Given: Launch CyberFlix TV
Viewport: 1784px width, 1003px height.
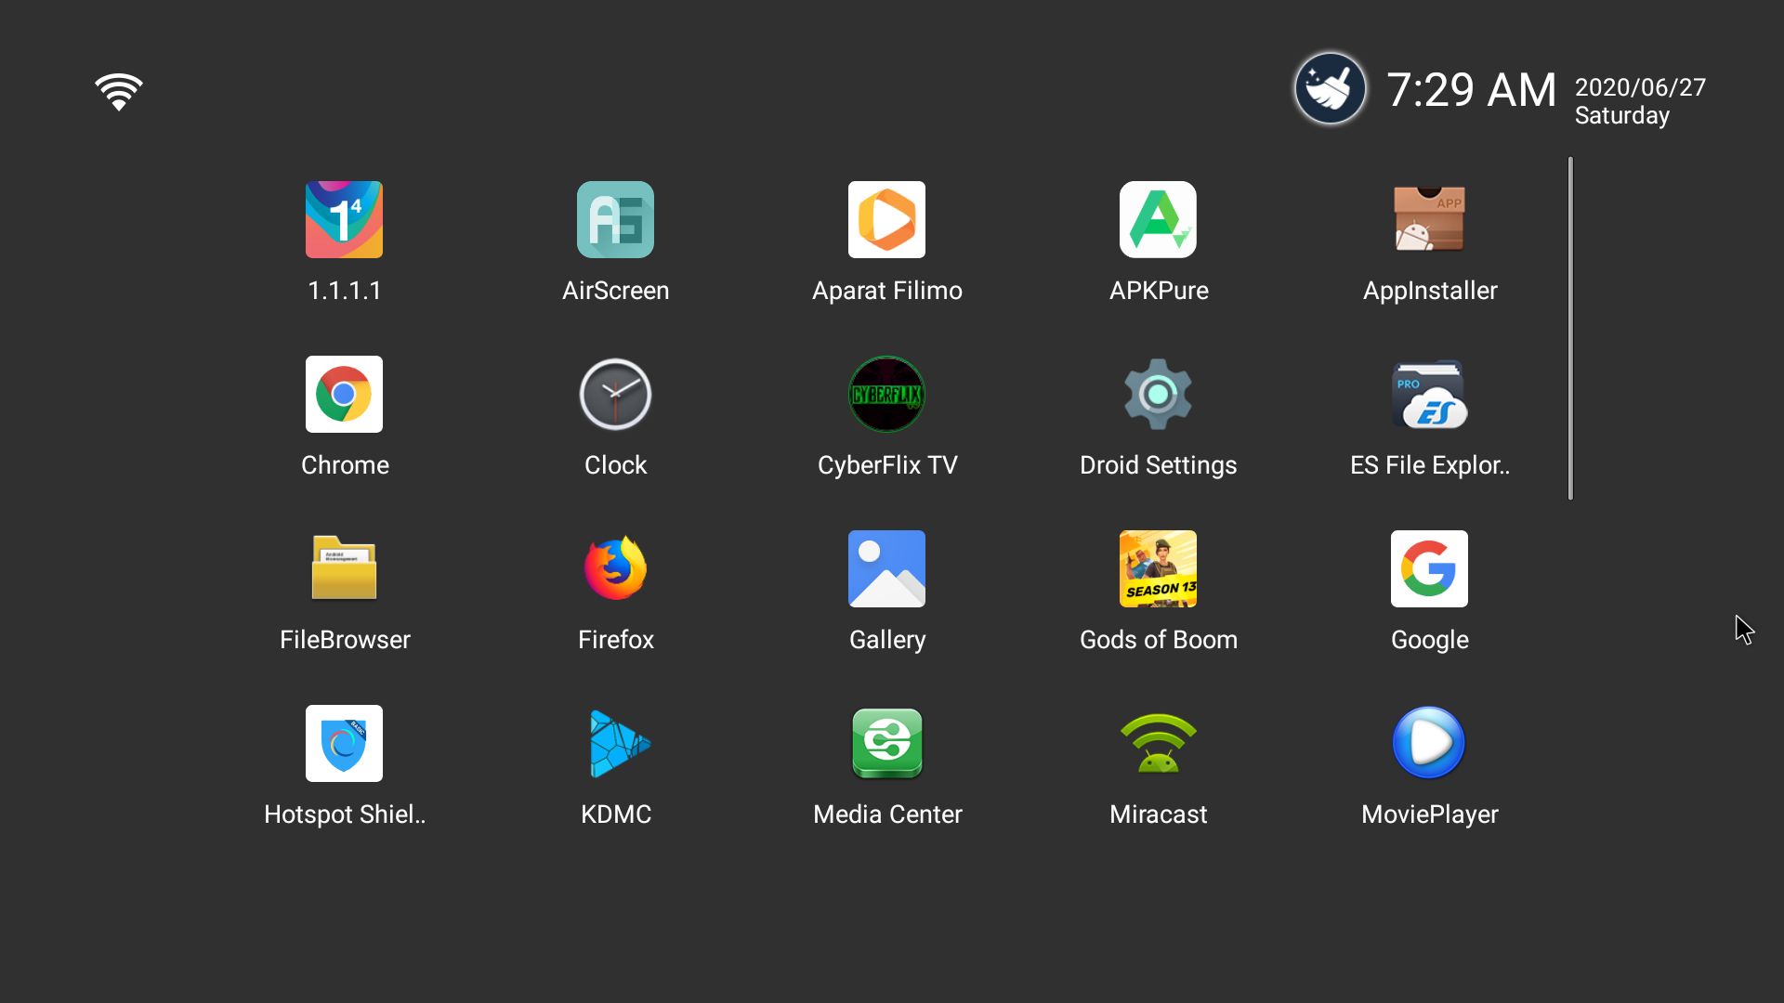Looking at the screenshot, I should tap(886, 395).
